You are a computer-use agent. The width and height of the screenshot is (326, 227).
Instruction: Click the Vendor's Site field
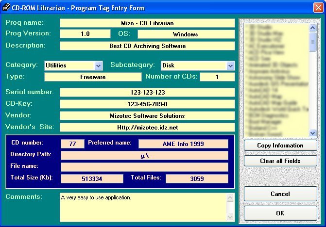147,127
